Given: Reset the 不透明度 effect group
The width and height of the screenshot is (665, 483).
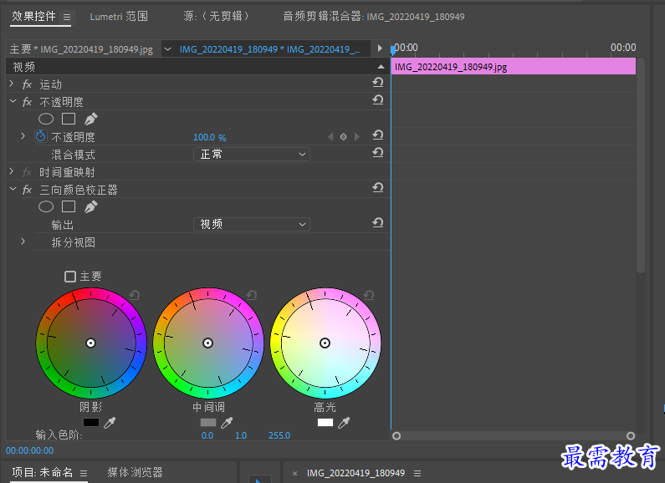Looking at the screenshot, I should (x=378, y=99).
